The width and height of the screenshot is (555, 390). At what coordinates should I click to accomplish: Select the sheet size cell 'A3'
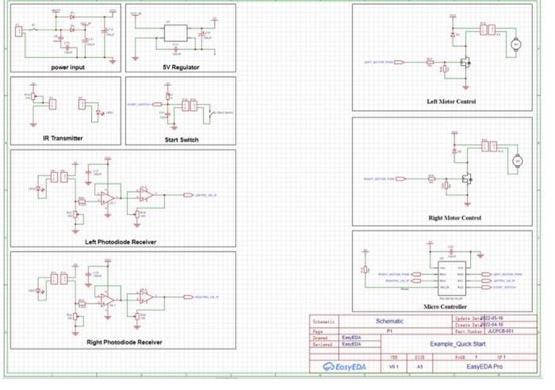[x=419, y=367]
